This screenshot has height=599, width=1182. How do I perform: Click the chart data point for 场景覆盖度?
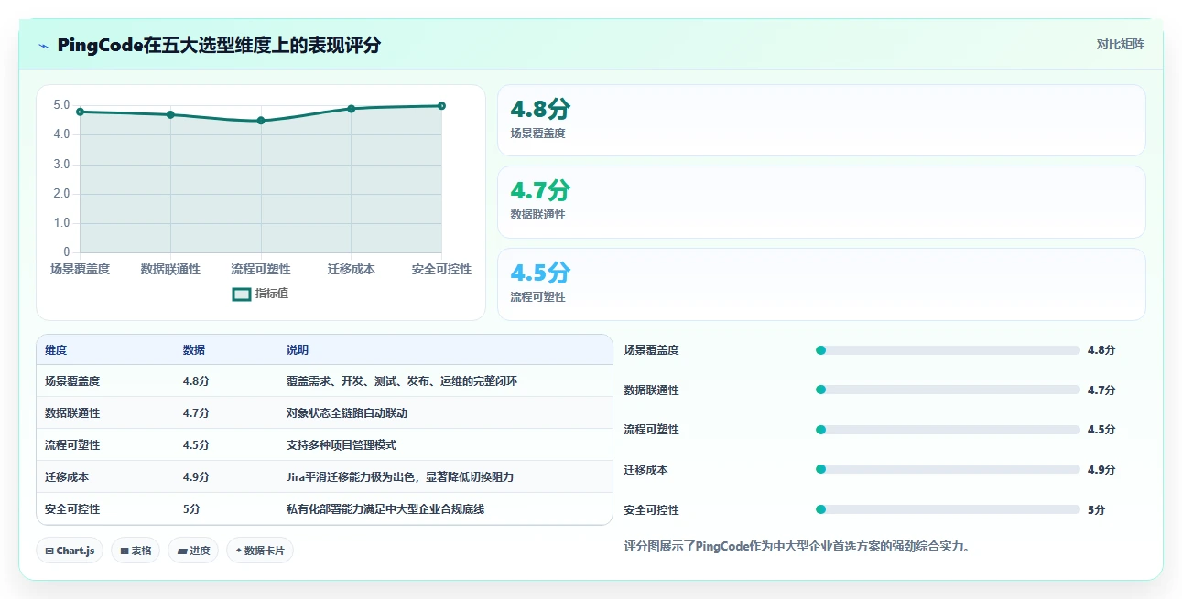click(x=81, y=112)
